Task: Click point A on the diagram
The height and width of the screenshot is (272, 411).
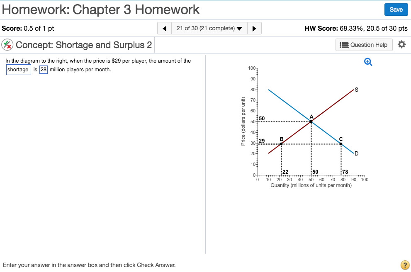Action: click(311, 121)
